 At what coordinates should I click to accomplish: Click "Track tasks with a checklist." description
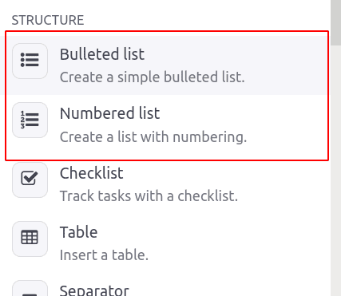pos(149,196)
